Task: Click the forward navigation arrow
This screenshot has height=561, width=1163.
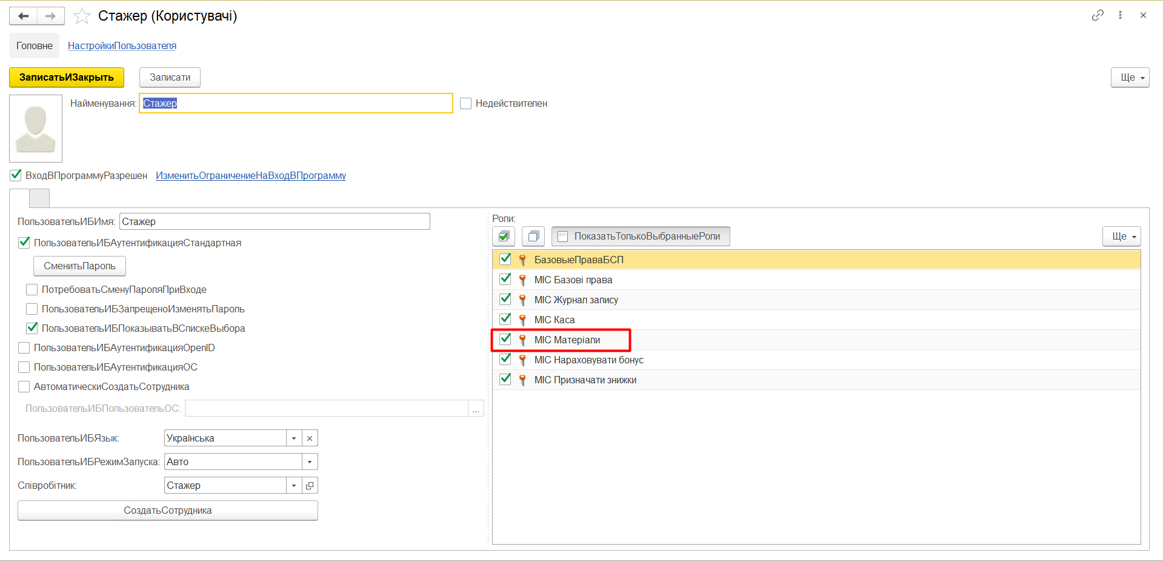Action: point(51,16)
